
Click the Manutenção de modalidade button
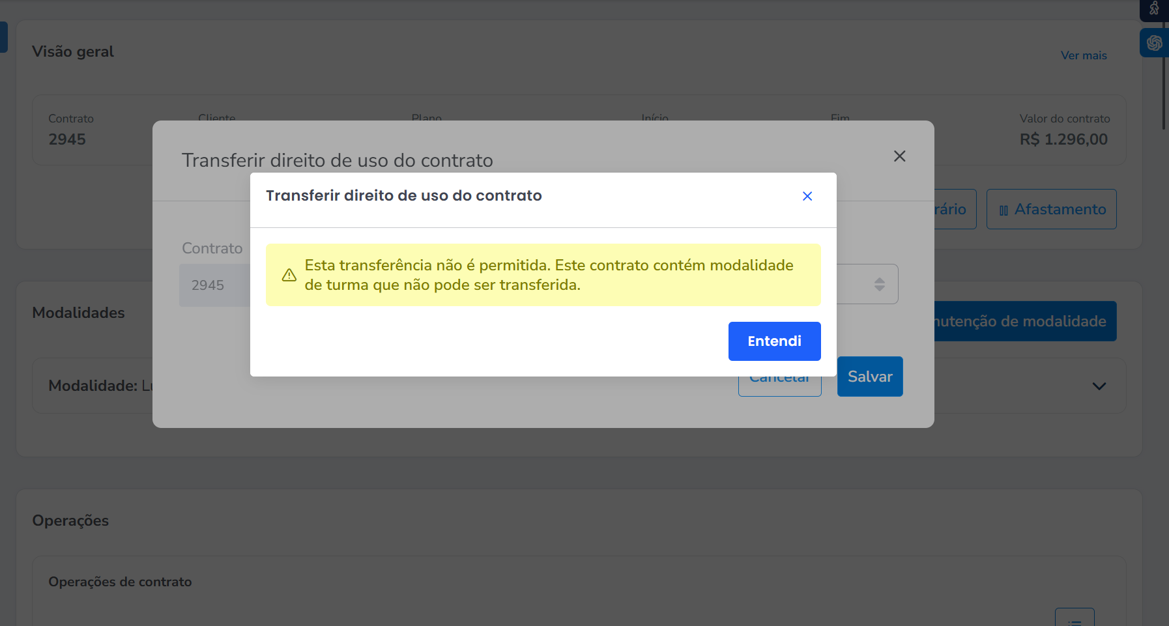pos(1024,321)
